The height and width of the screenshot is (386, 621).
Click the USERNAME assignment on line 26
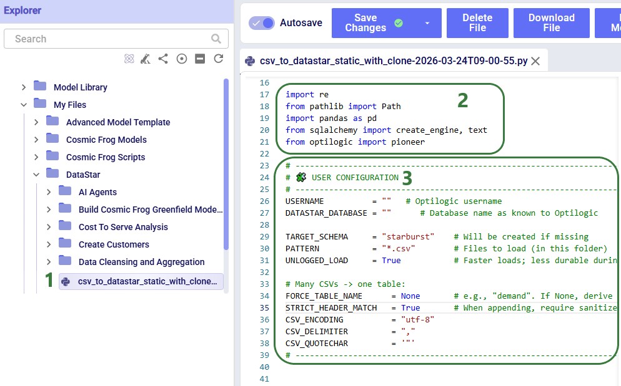click(338, 201)
